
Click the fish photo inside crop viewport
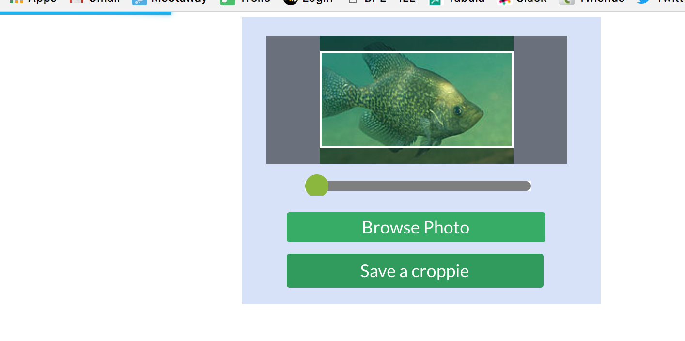(417, 100)
